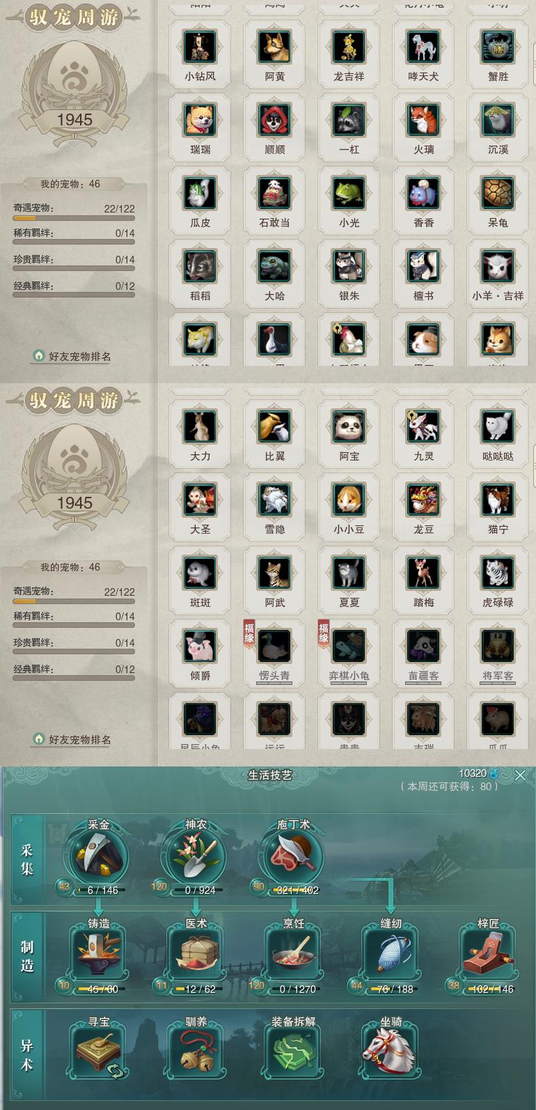Screen dimensions: 536x1110
Task: Select the 哮天犬 pet thumbnail
Action: [423, 47]
